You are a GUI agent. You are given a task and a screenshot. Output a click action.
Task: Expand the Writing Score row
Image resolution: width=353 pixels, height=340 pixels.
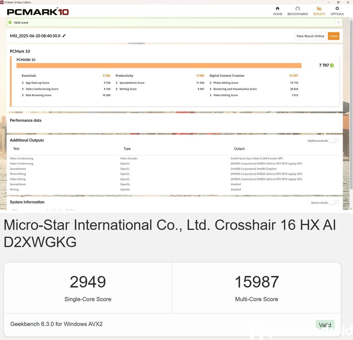[x=117, y=89]
